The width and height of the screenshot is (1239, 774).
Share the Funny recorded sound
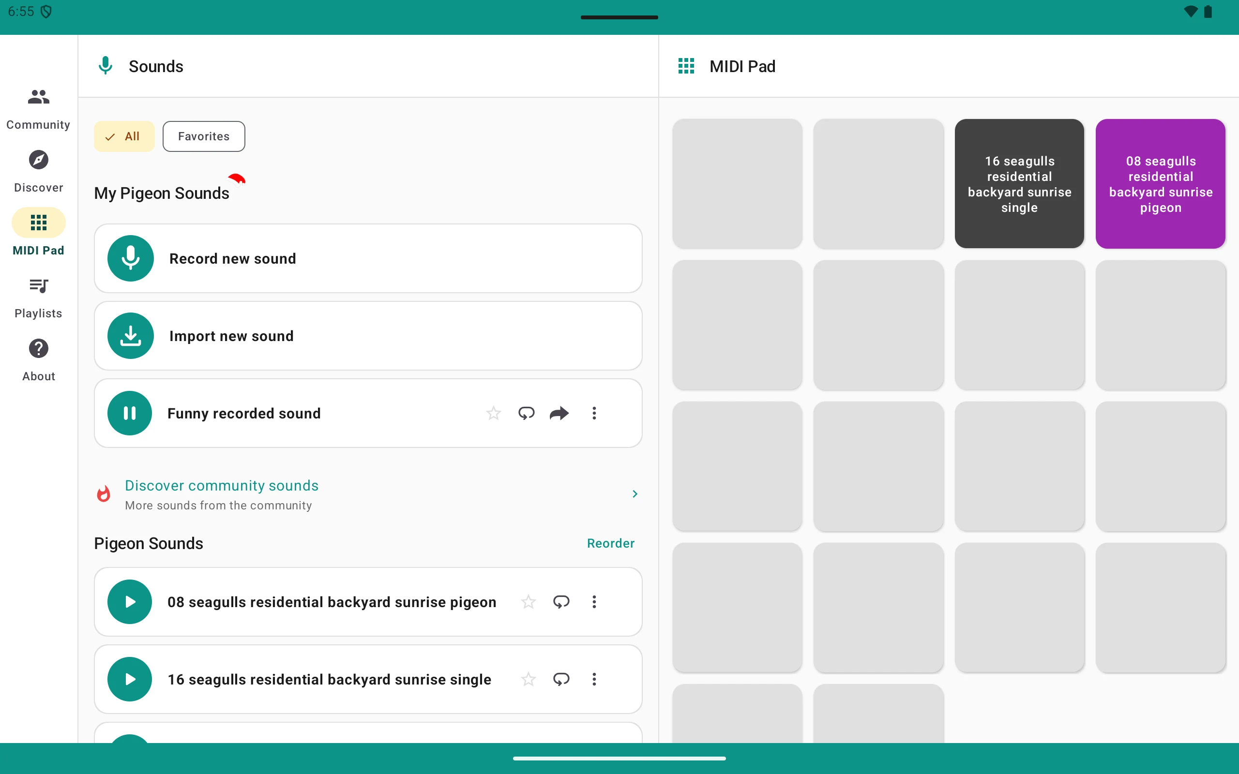point(559,413)
